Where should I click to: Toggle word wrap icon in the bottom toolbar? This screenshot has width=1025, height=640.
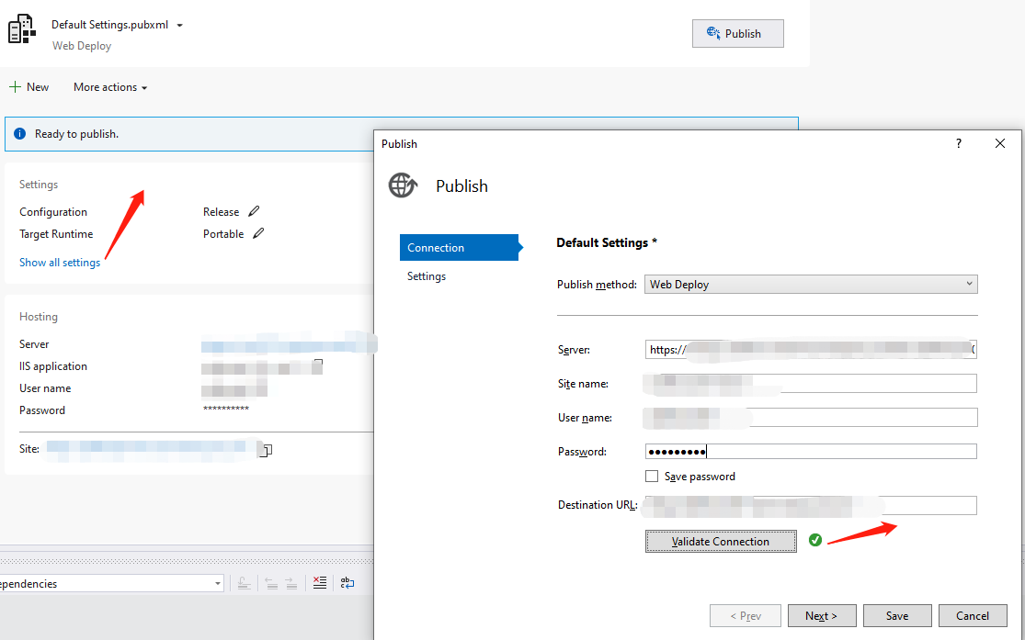pyautogui.click(x=347, y=583)
